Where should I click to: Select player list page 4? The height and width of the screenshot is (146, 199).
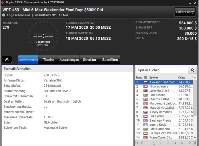coord(175,143)
